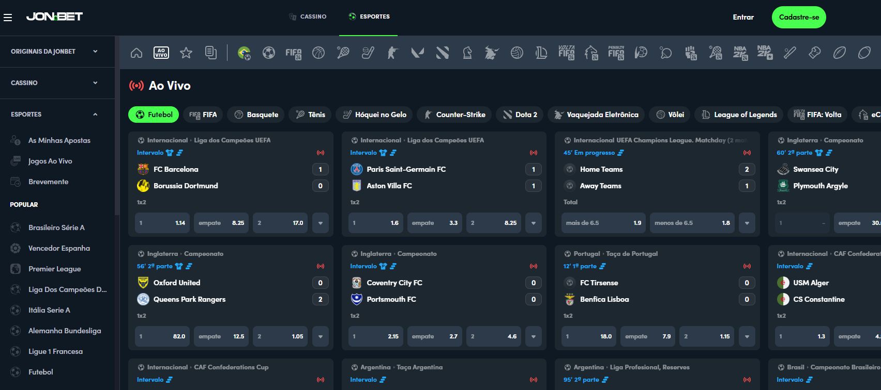Open more markets dropdown for Home Teams match

(x=747, y=223)
